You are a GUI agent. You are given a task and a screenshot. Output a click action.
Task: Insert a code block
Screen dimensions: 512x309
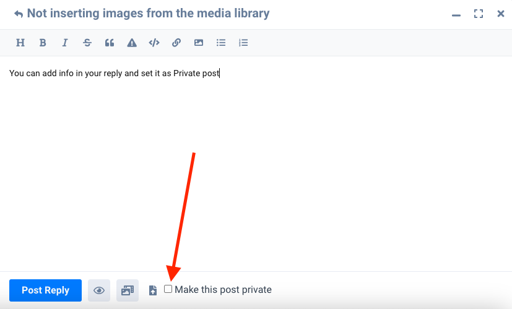(154, 43)
